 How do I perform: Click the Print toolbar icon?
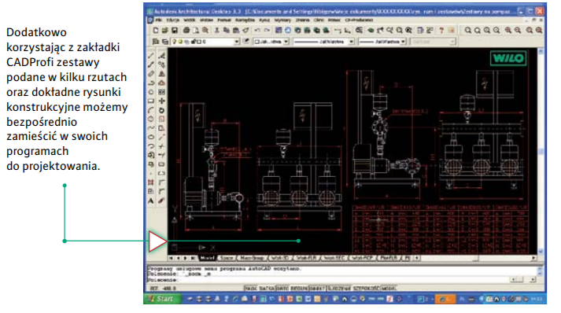[x=186, y=31]
